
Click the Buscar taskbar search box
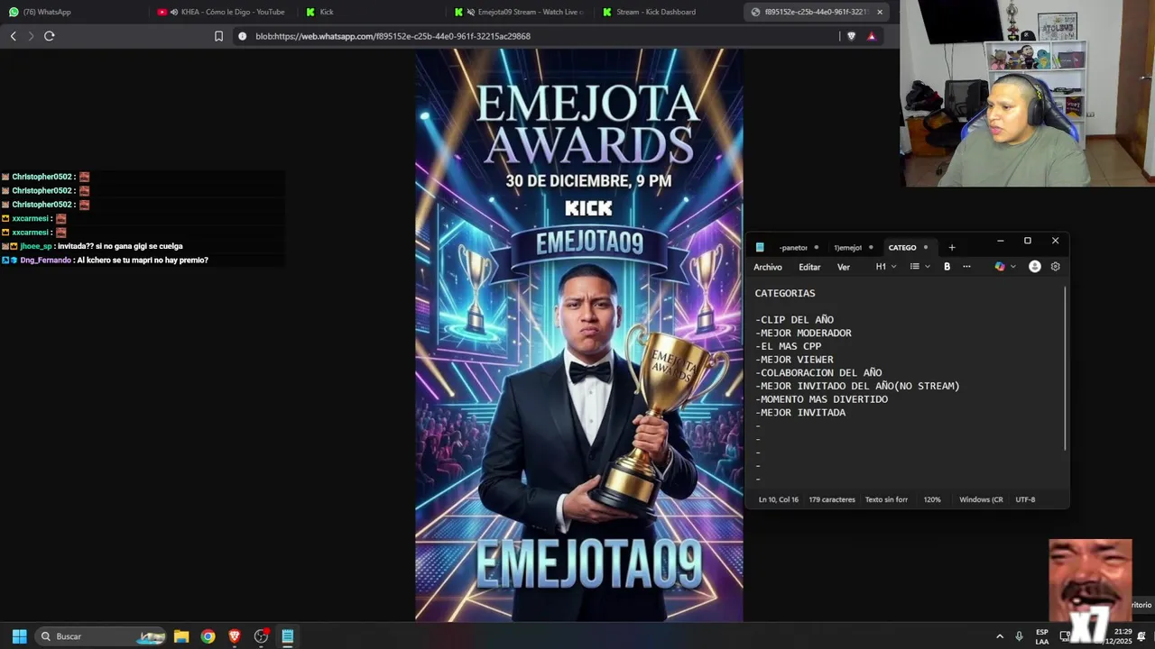pos(101,636)
